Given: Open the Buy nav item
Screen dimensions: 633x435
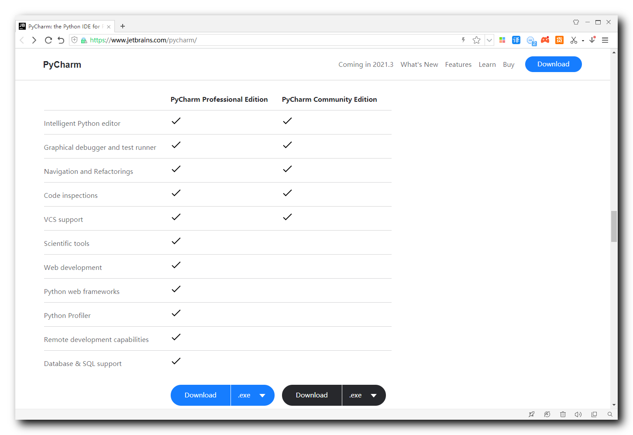Looking at the screenshot, I should (x=509, y=65).
